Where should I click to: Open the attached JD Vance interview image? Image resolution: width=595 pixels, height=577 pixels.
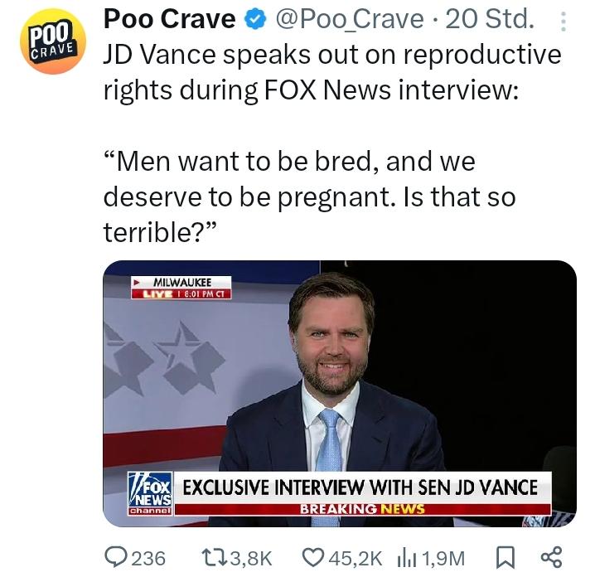pos(340,393)
